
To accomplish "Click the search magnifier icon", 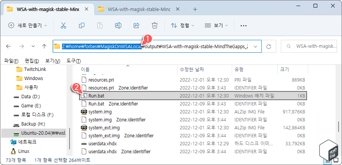I will 288,46.
